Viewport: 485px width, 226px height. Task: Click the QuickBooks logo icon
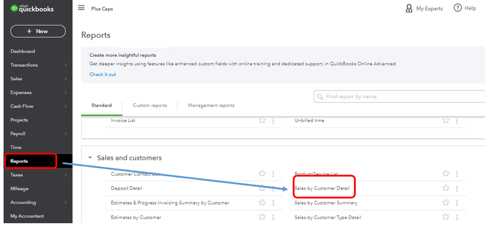tap(14, 9)
